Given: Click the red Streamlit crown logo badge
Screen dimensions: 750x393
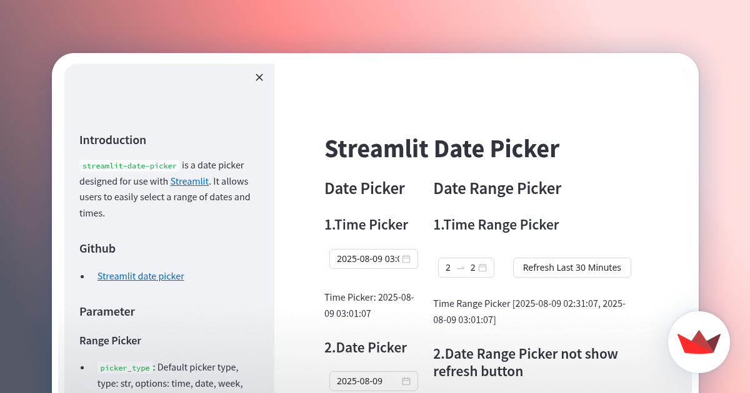Looking at the screenshot, I should click(x=699, y=342).
